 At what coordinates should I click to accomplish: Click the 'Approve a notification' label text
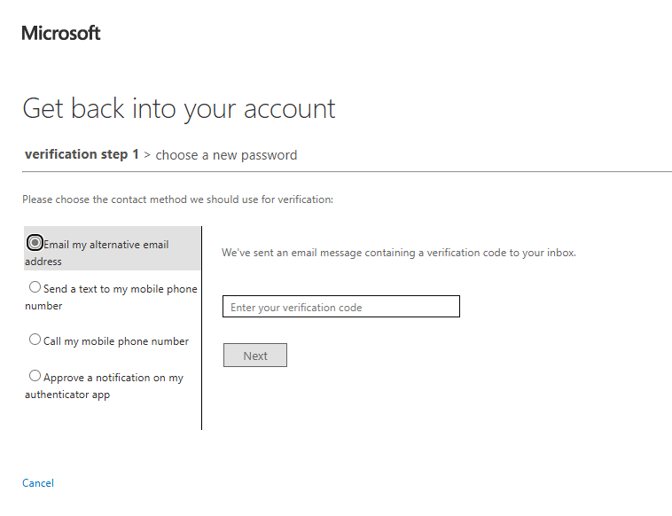coord(113,378)
